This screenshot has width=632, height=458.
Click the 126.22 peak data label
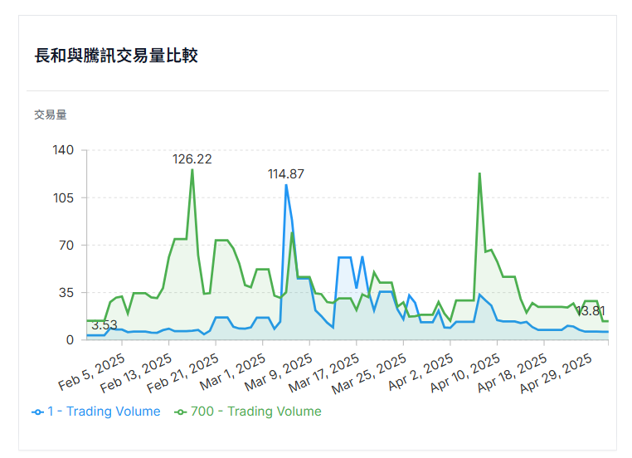tap(192, 159)
